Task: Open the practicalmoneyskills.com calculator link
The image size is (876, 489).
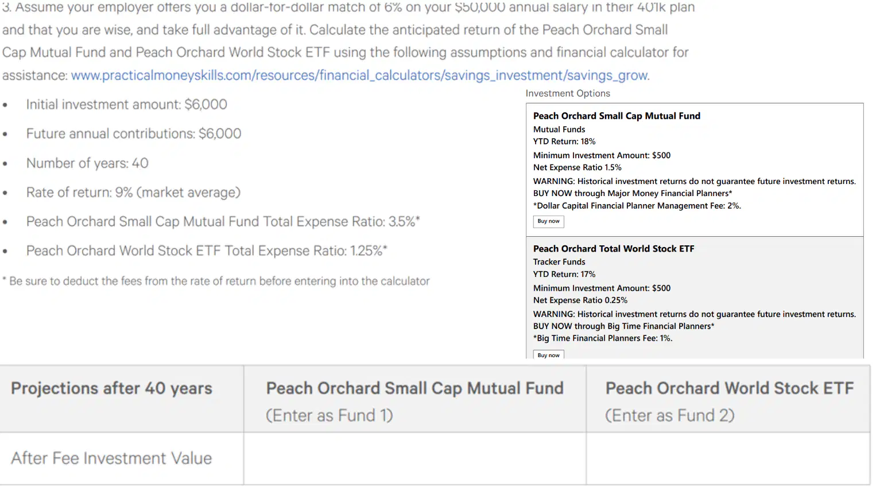Action: [360, 75]
